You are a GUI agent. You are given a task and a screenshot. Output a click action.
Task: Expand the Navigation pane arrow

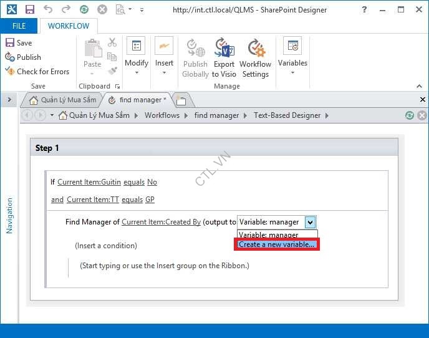click(x=9, y=99)
